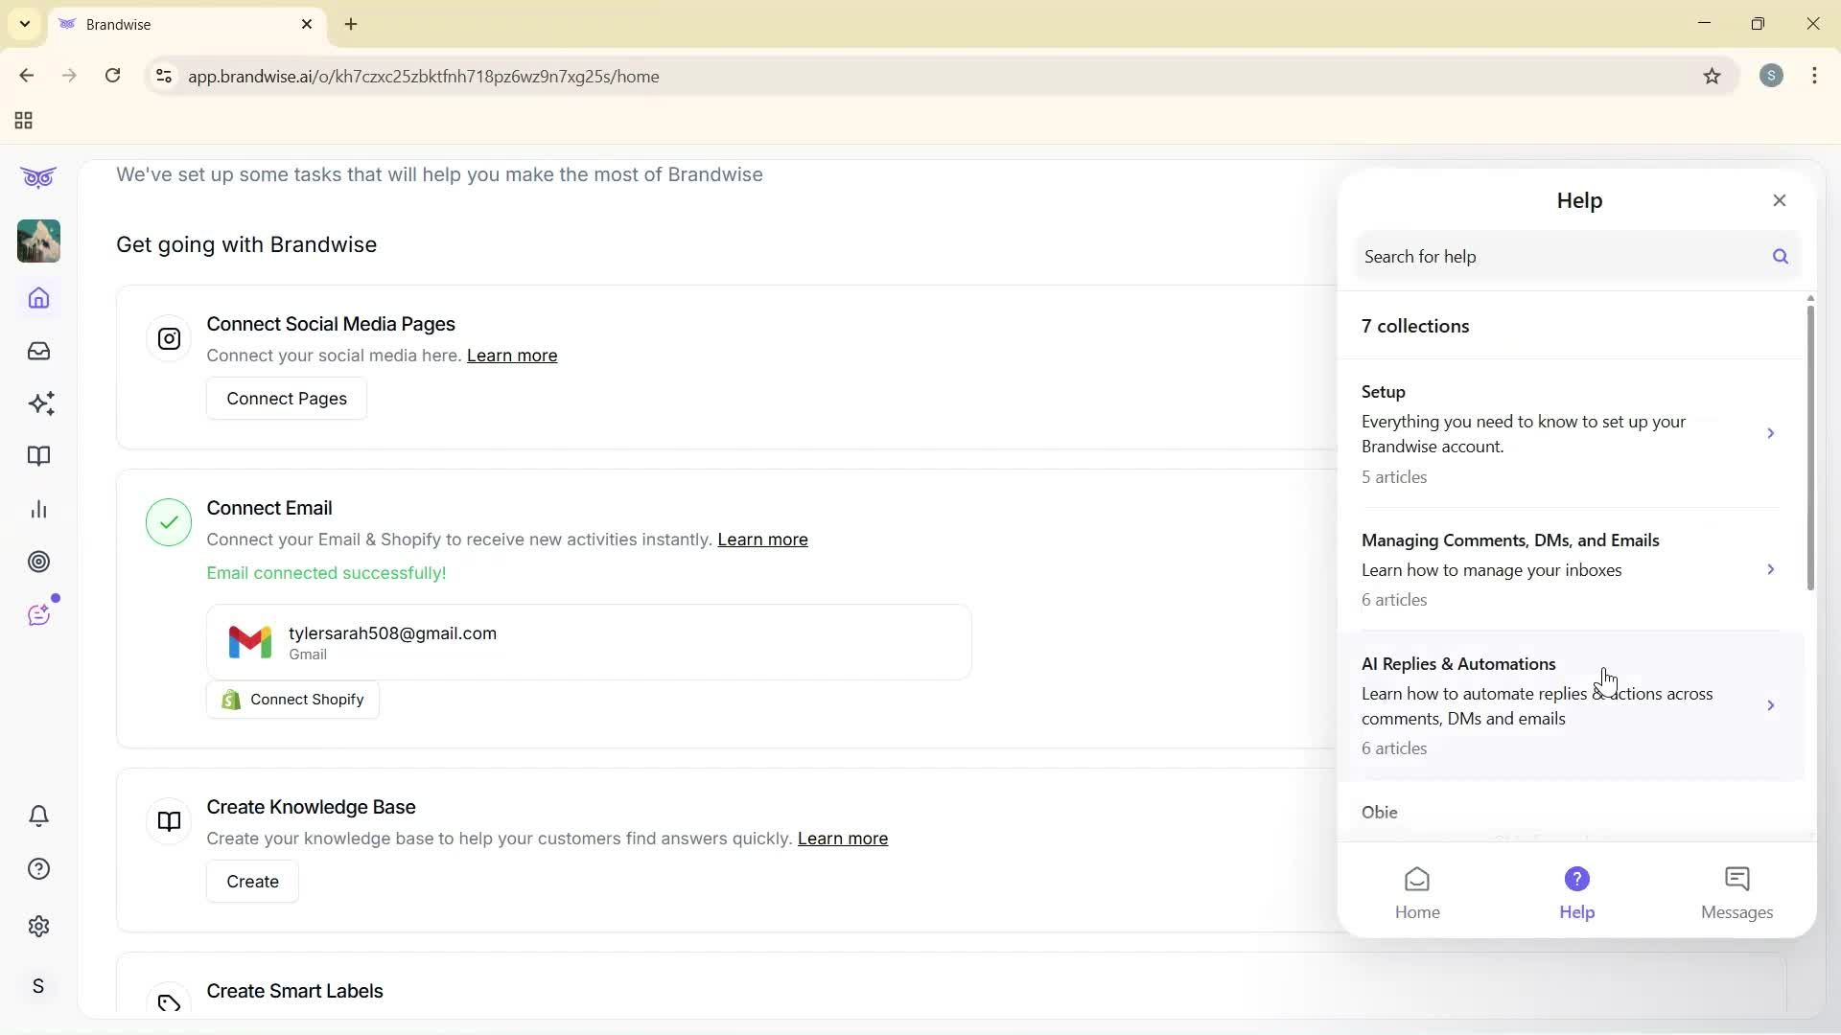Switch to the Messages tab in Help panel
Image resolution: width=1841 pixels, height=1035 pixels.
pyautogui.click(x=1736, y=890)
